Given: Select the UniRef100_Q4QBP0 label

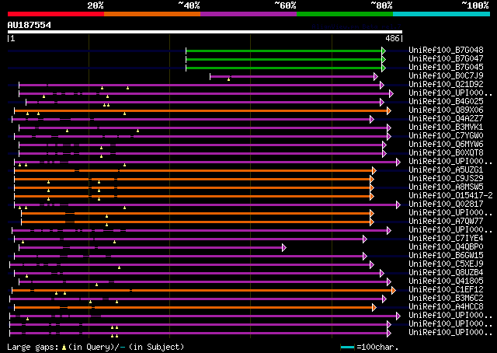Looking at the screenshot, I should [x=446, y=247].
